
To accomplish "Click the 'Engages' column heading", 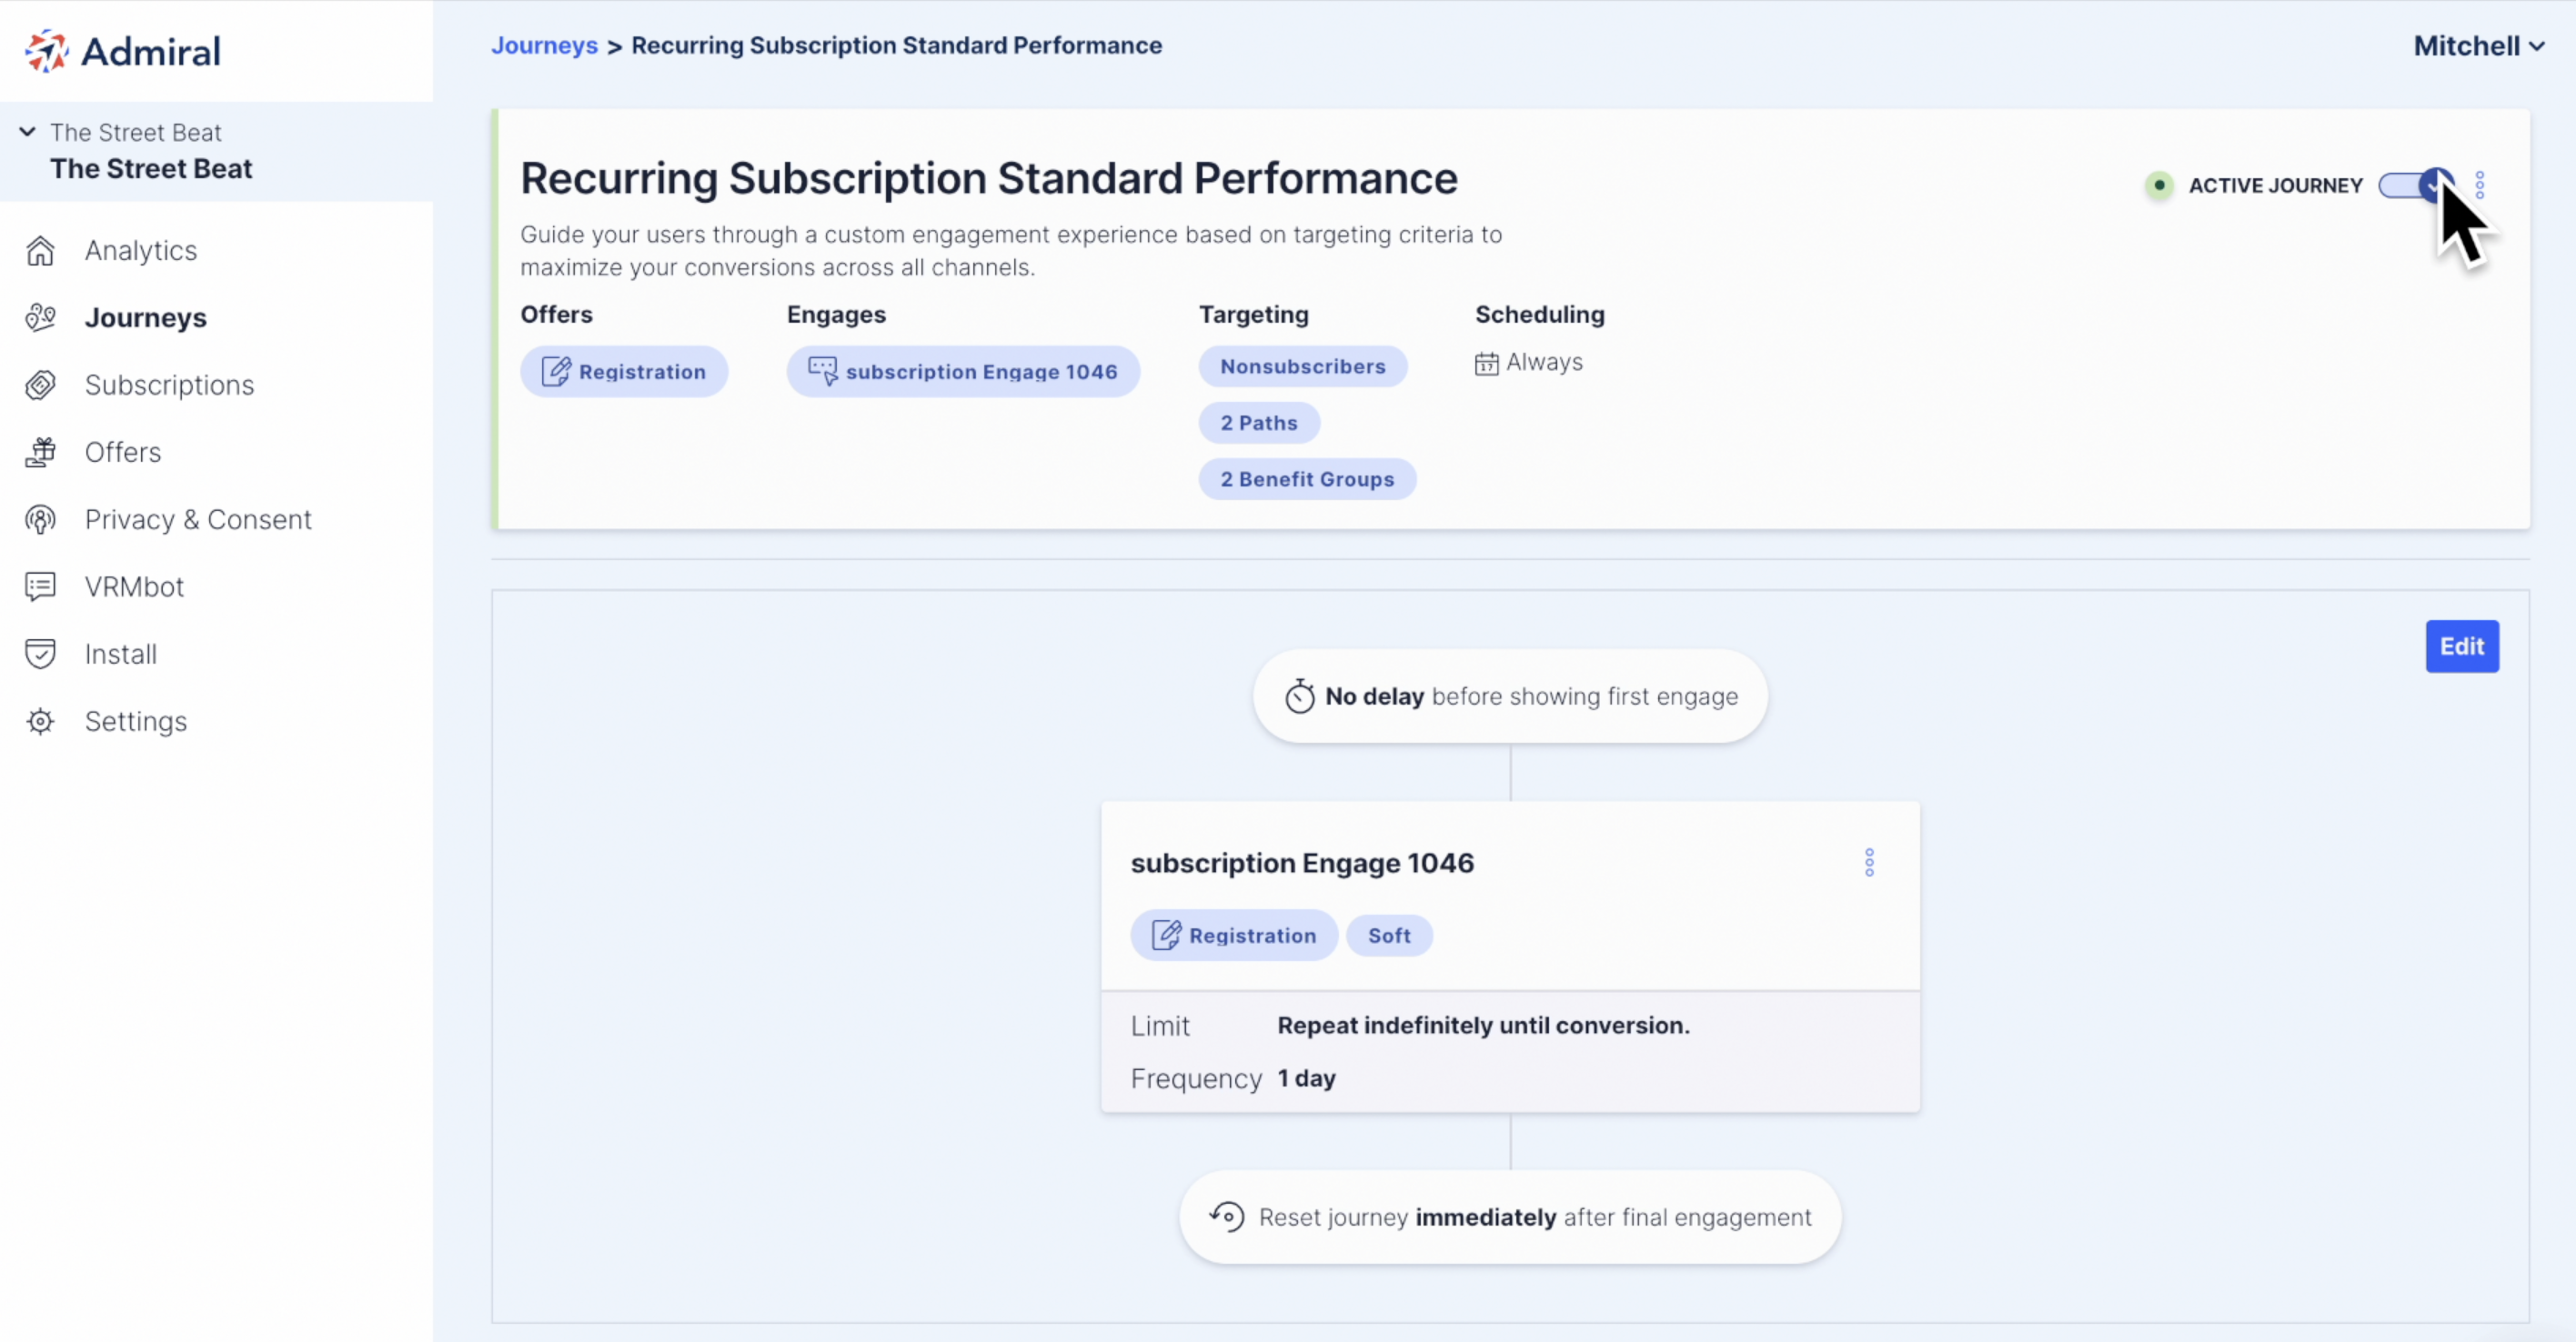I will (x=836, y=315).
